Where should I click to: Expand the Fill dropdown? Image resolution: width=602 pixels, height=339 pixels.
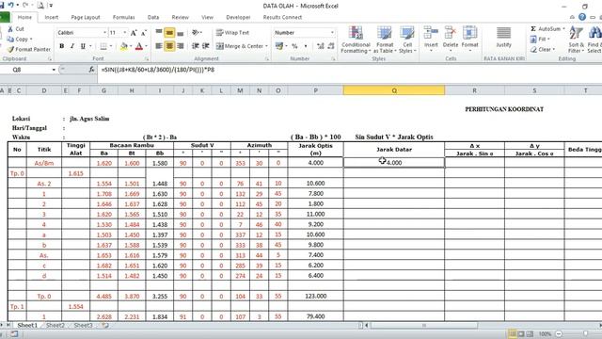pyautogui.click(x=548, y=40)
